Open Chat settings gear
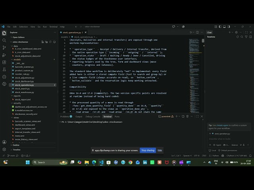 237,32
